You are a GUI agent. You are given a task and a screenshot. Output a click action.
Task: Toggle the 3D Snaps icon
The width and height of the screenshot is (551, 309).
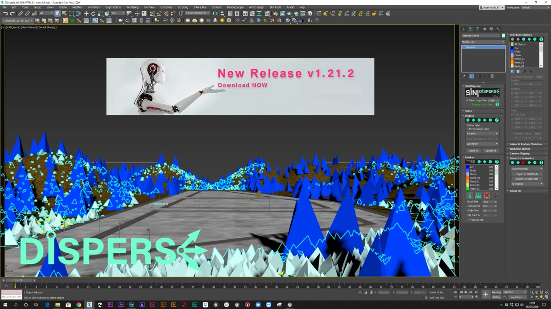click(152, 14)
